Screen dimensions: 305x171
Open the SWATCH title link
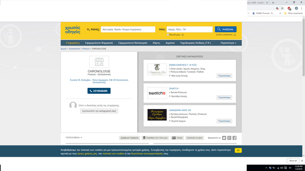click(174, 89)
